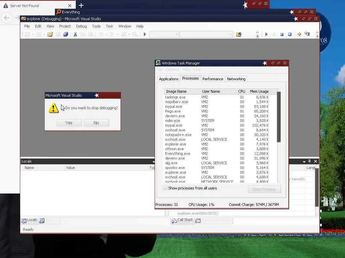
Task: Open the Locals panel dropdown arrow
Action: 154,162
